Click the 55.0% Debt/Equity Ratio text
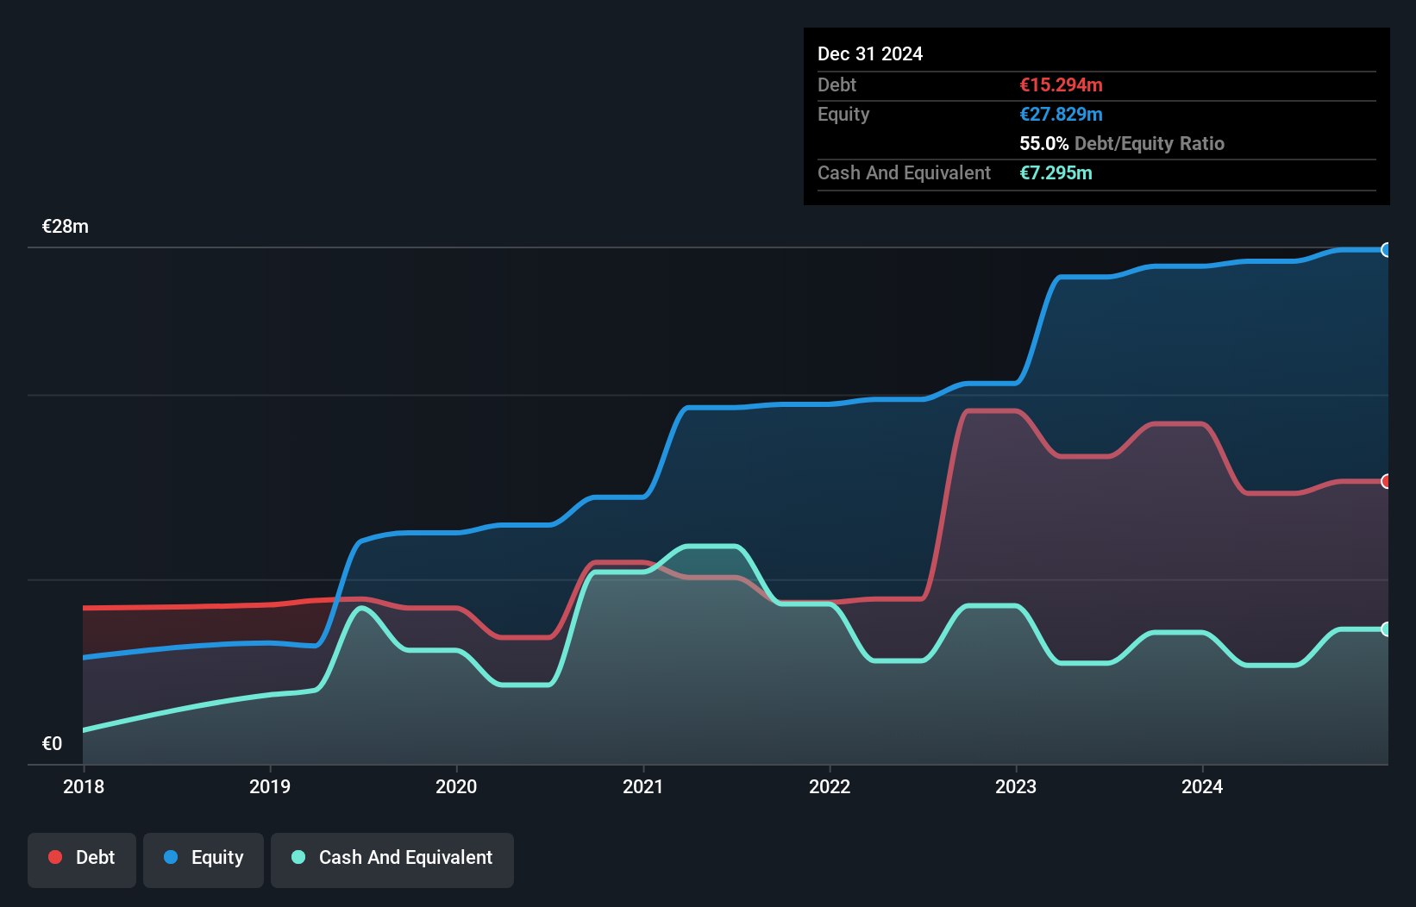 coord(1122,143)
